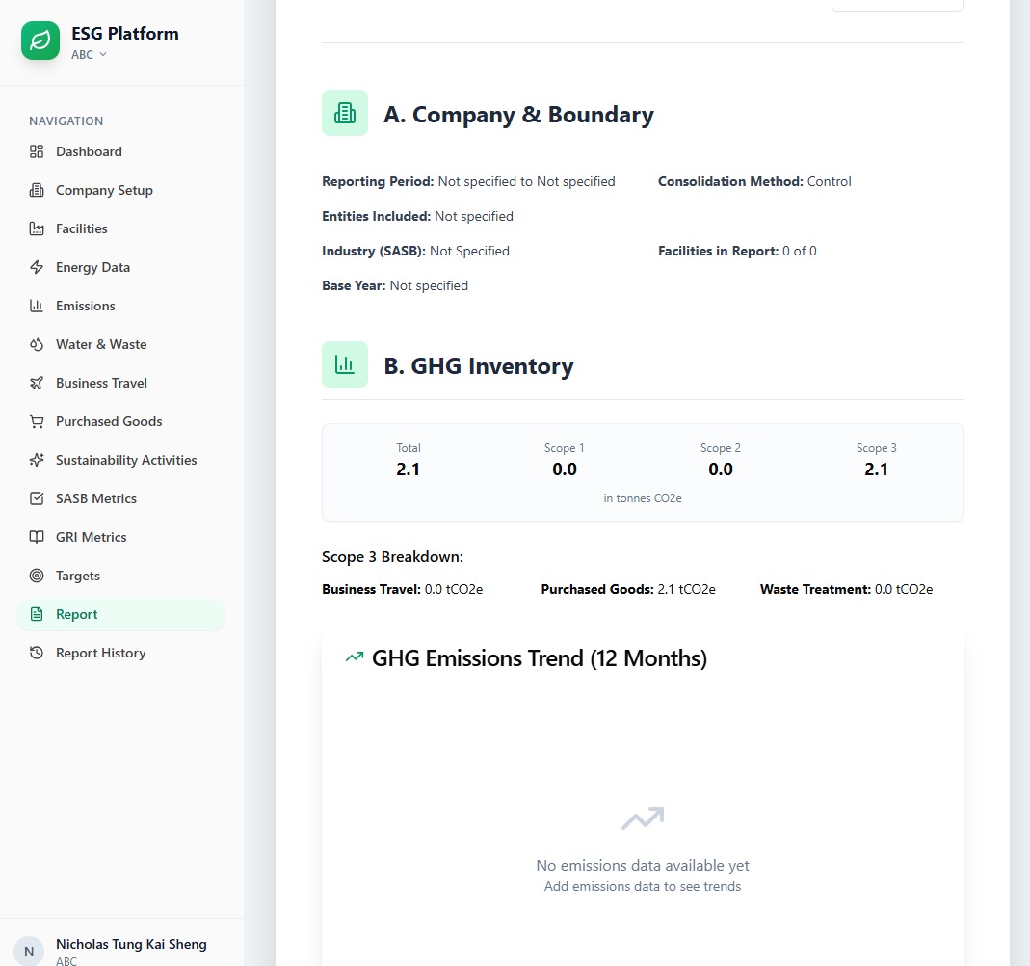Click the N user avatar circle

pyautogui.click(x=29, y=951)
